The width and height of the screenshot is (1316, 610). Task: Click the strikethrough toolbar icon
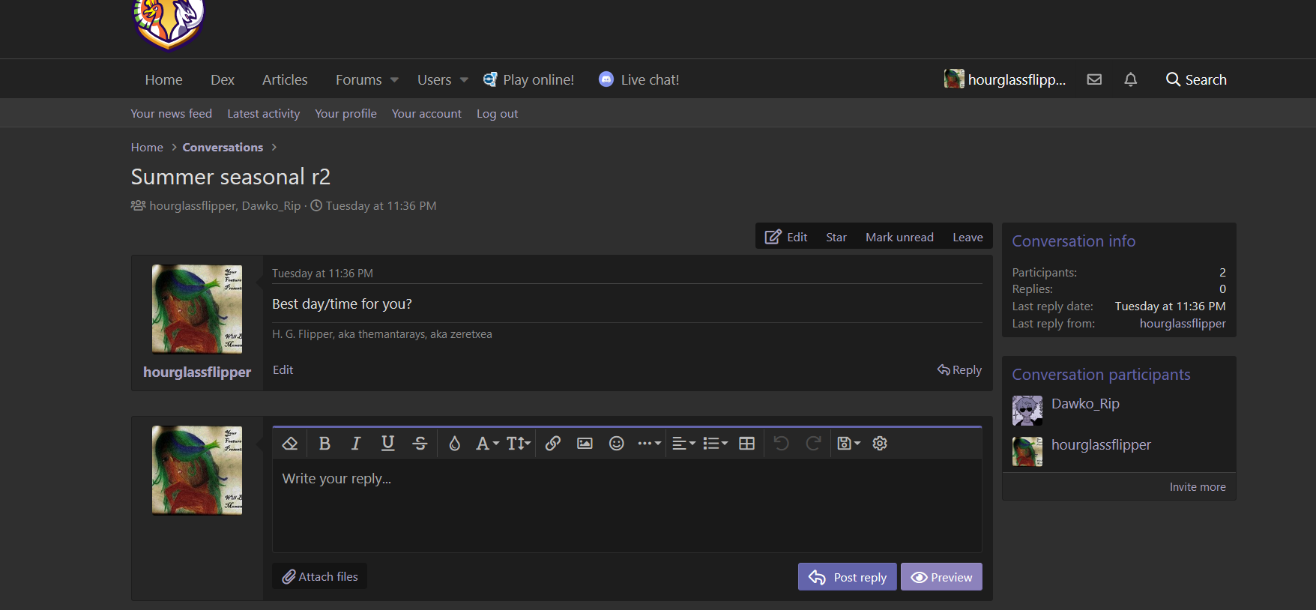tap(420, 444)
